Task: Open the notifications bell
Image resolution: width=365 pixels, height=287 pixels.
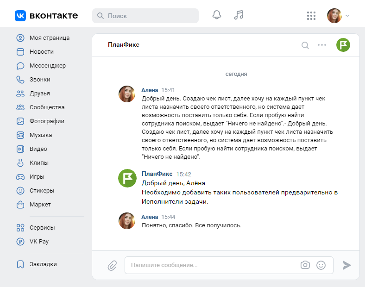Action: pyautogui.click(x=216, y=15)
